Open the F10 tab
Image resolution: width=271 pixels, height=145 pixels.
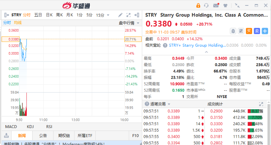pos(135,136)
